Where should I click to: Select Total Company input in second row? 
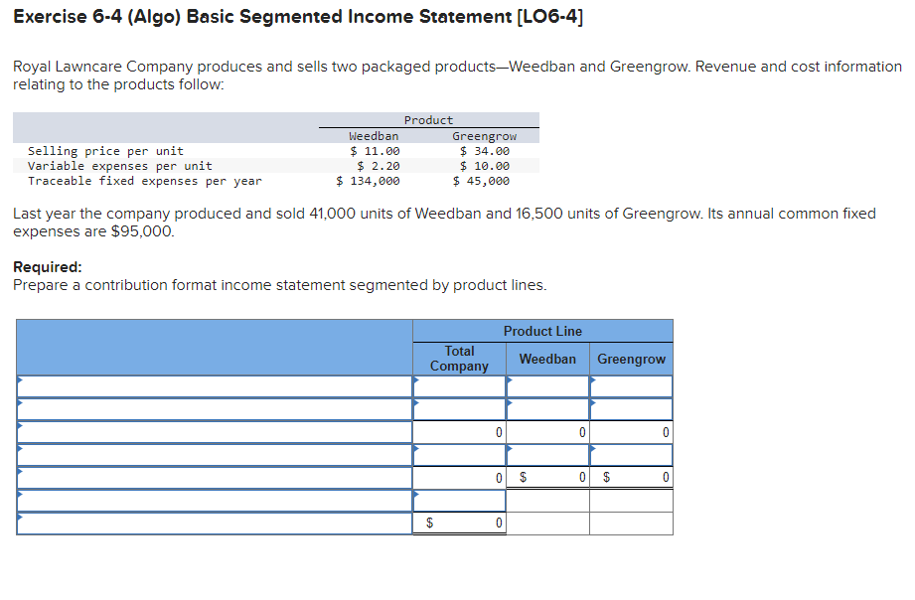(459, 409)
